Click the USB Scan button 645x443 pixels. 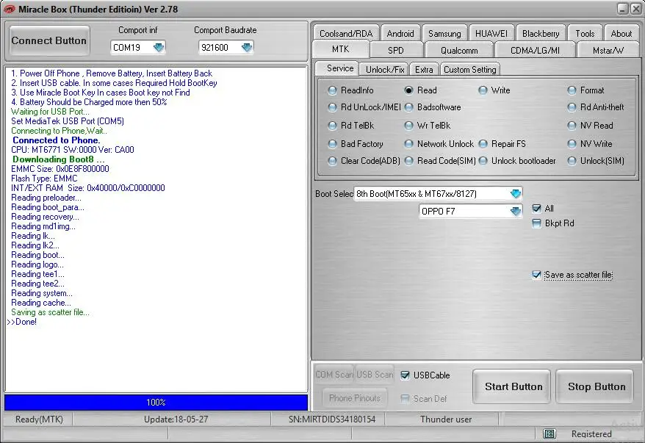click(375, 374)
